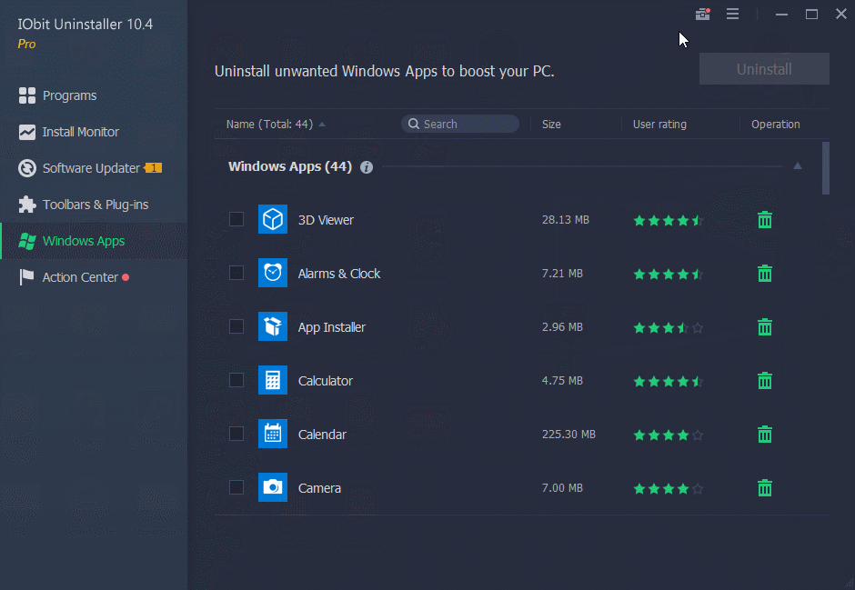Click the Windows Apps (44) group heading
Viewport: 855px width, 590px height.
point(289,166)
